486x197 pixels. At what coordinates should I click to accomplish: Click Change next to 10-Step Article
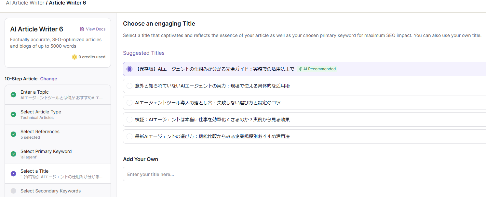pyautogui.click(x=48, y=79)
